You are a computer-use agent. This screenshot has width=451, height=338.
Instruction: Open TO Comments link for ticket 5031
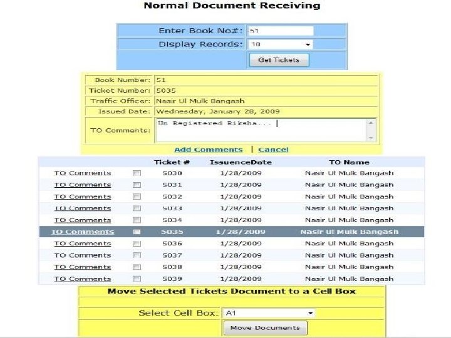pos(83,185)
